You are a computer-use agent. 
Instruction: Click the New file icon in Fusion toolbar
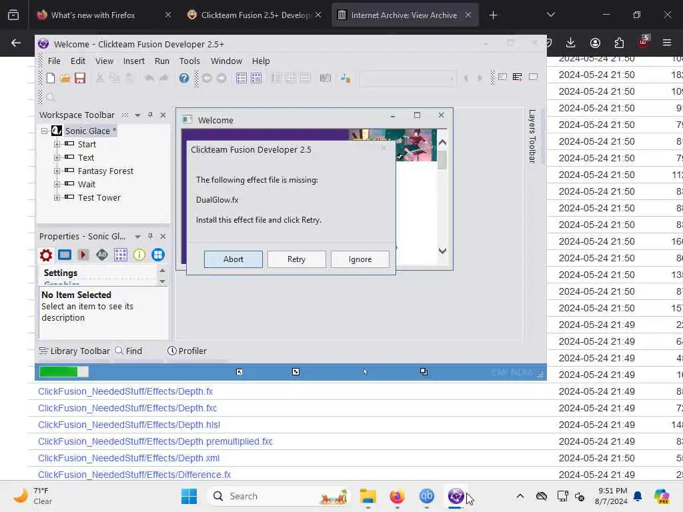tap(51, 78)
